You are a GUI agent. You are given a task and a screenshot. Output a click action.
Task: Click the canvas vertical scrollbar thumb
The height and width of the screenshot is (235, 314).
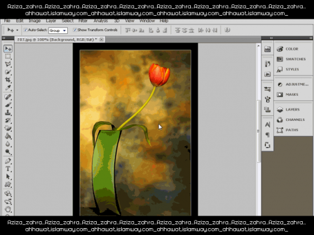(259, 131)
